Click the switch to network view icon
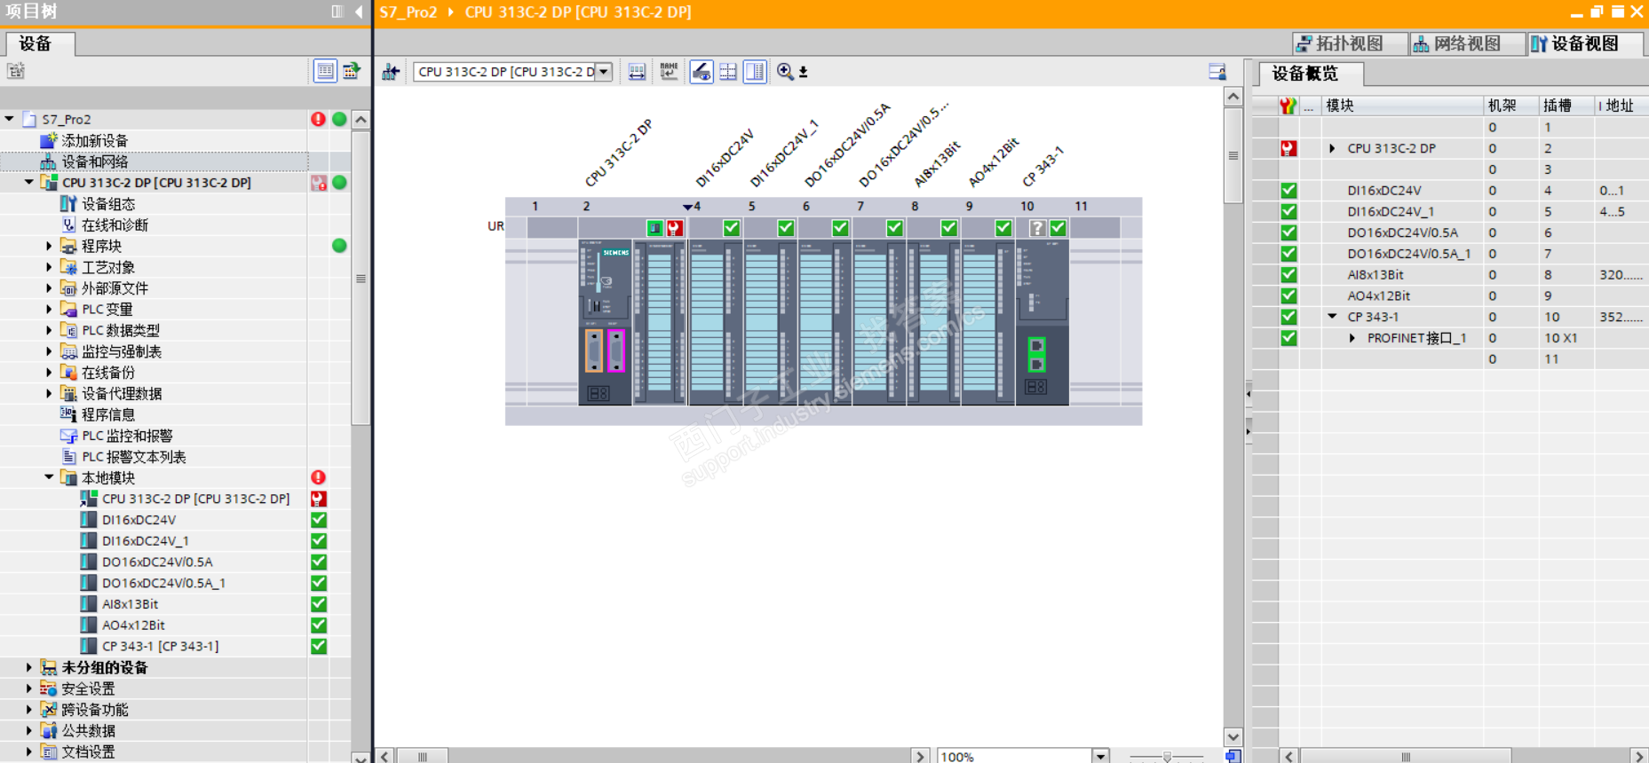This screenshot has width=1649, height=763. point(391,72)
